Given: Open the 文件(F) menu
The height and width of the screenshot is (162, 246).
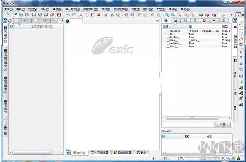Looking at the screenshot, I should point(8,9).
